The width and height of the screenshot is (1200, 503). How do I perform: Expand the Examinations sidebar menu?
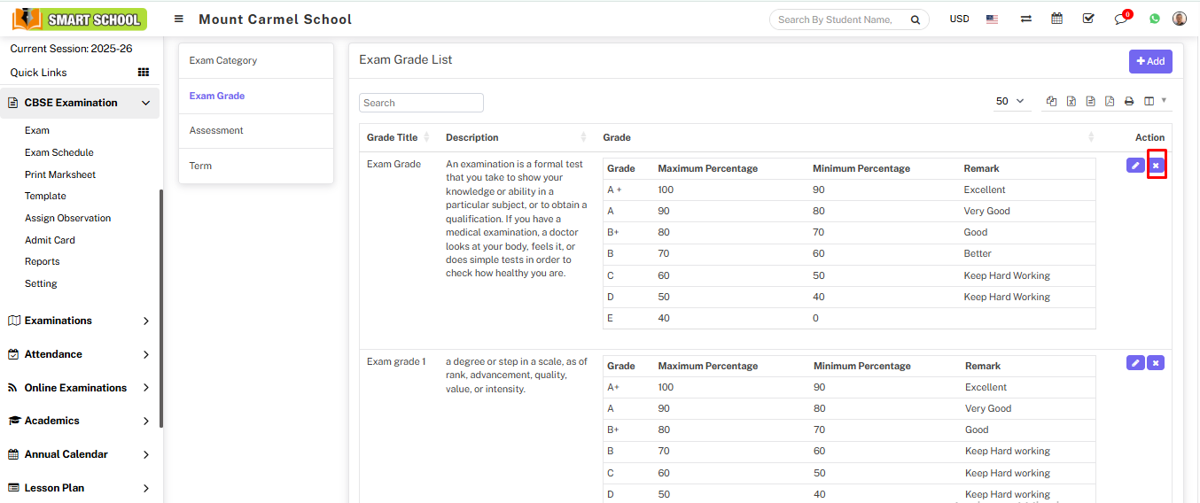80,321
